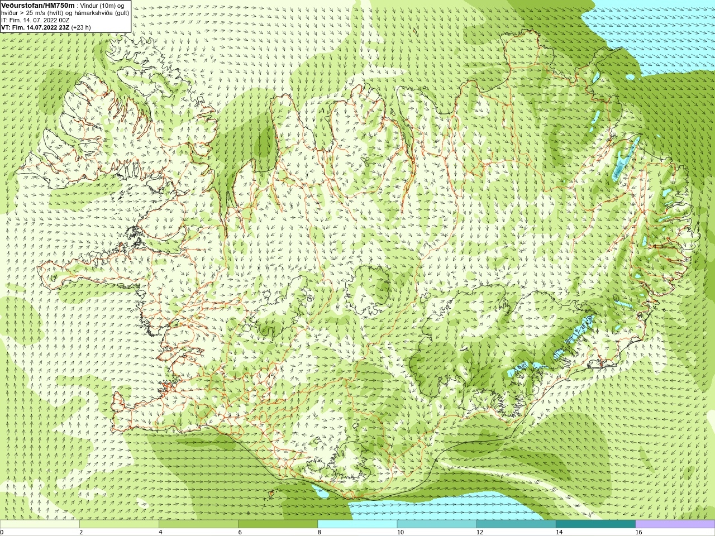Select the 12–14 m/s teal scale swatch

point(516,524)
